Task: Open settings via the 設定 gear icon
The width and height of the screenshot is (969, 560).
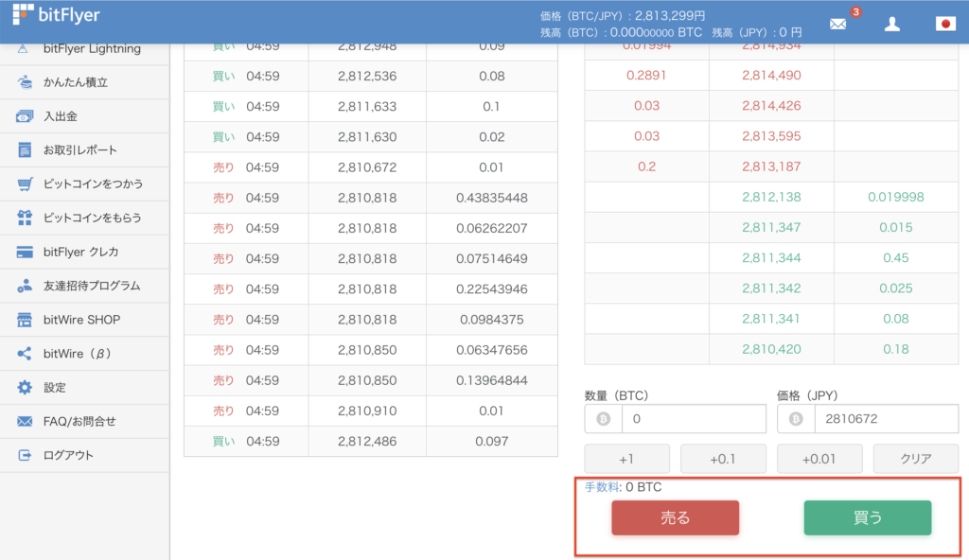Action: click(26, 387)
